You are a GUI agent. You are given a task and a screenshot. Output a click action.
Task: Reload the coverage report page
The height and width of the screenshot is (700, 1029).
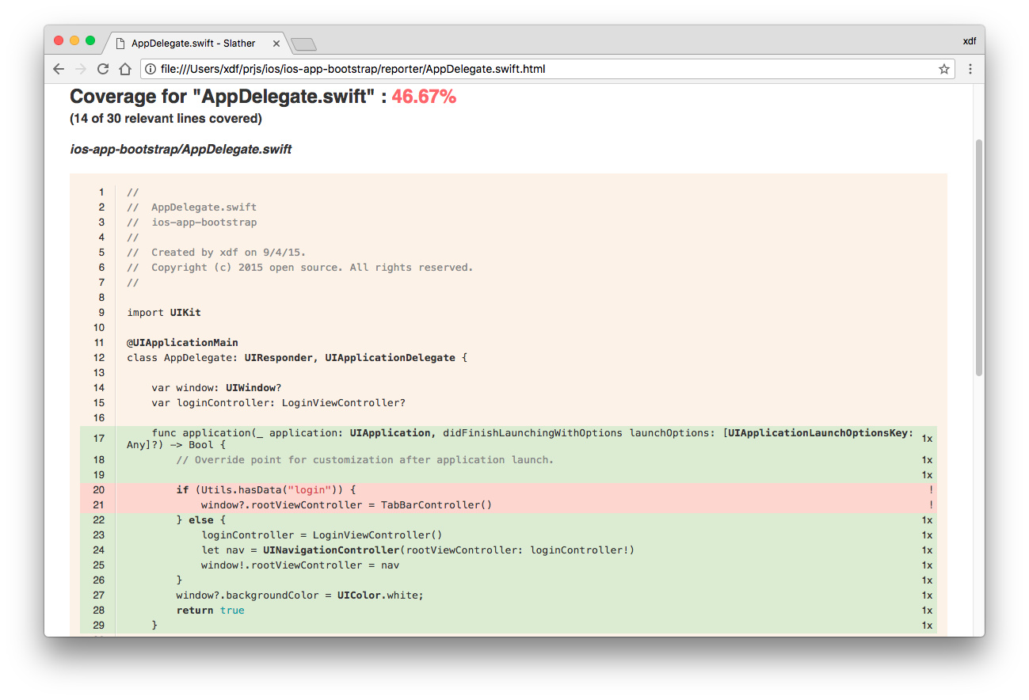(103, 69)
